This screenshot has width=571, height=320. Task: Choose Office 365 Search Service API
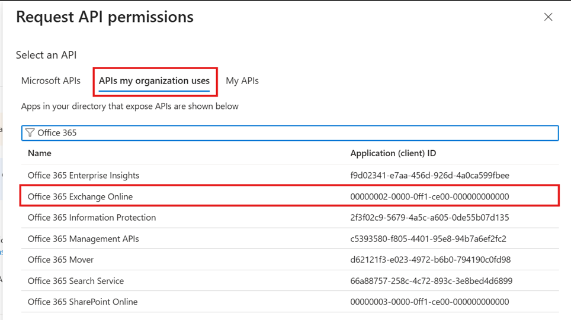point(290,281)
